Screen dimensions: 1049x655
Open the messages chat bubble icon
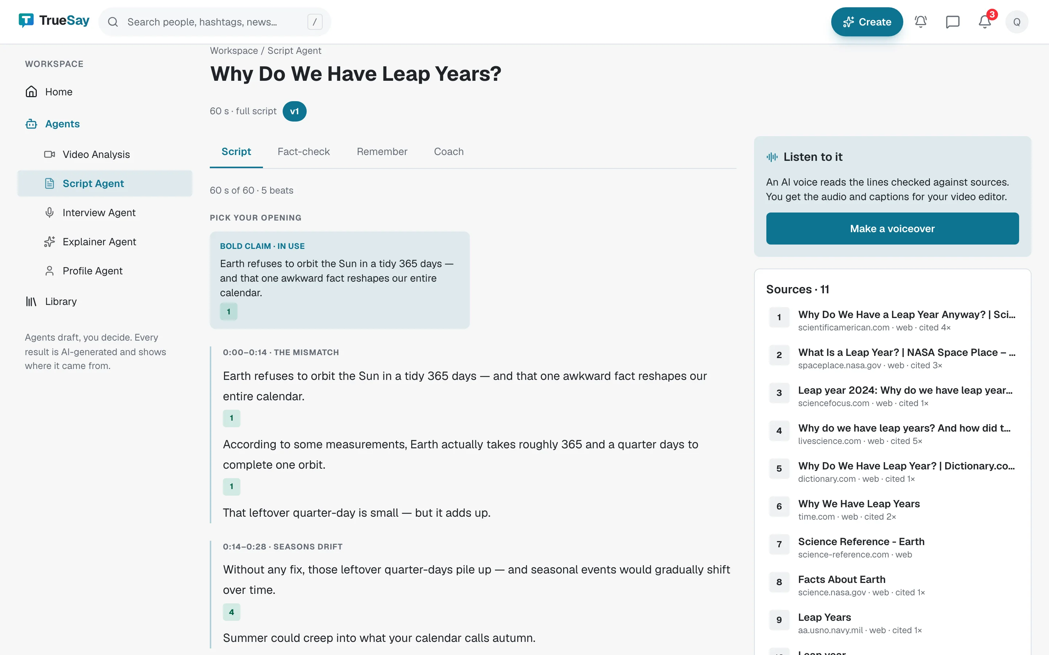click(x=953, y=22)
